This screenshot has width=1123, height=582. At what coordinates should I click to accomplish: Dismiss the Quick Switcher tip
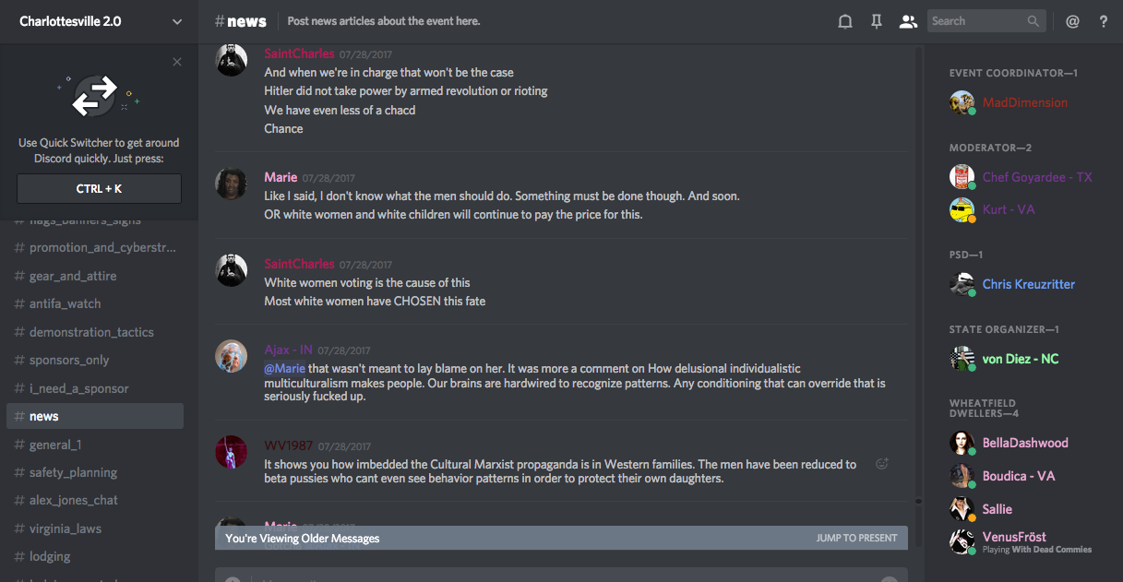pyautogui.click(x=177, y=62)
